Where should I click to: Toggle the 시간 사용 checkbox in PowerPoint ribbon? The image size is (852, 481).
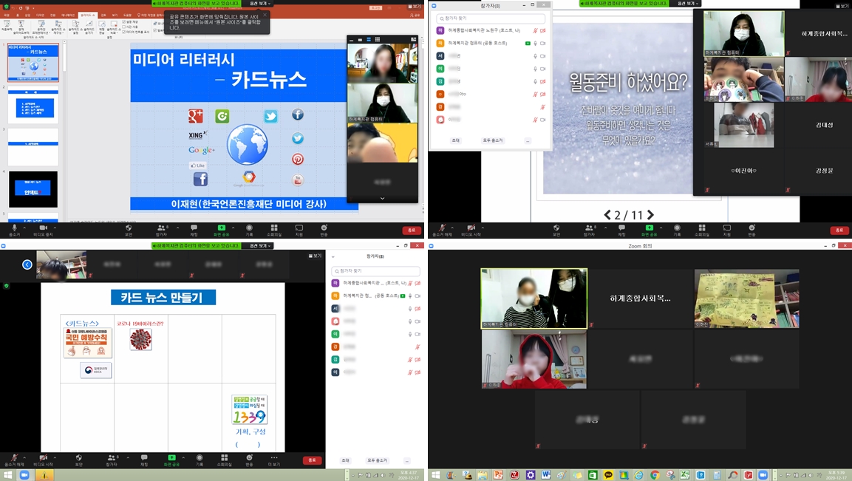click(122, 27)
